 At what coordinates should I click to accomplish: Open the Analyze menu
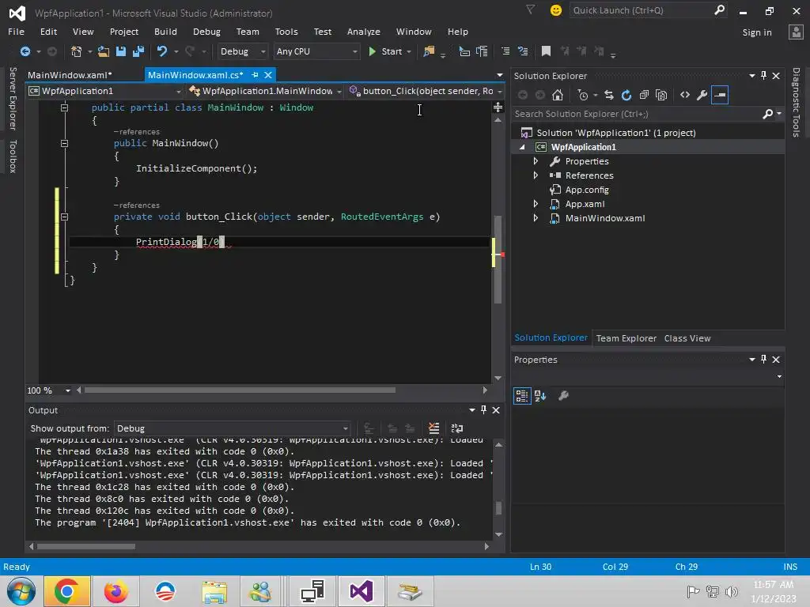[x=364, y=32]
